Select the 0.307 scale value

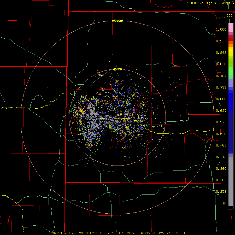click(221, 180)
